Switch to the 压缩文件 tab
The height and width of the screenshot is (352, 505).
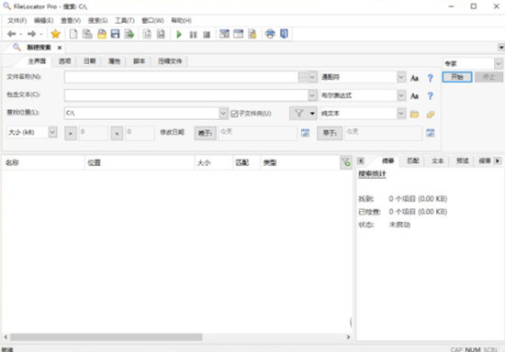point(170,61)
